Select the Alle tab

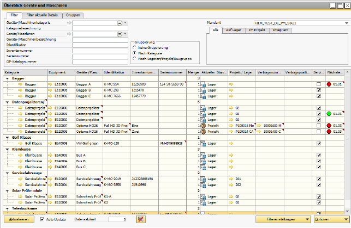[x=216, y=30]
